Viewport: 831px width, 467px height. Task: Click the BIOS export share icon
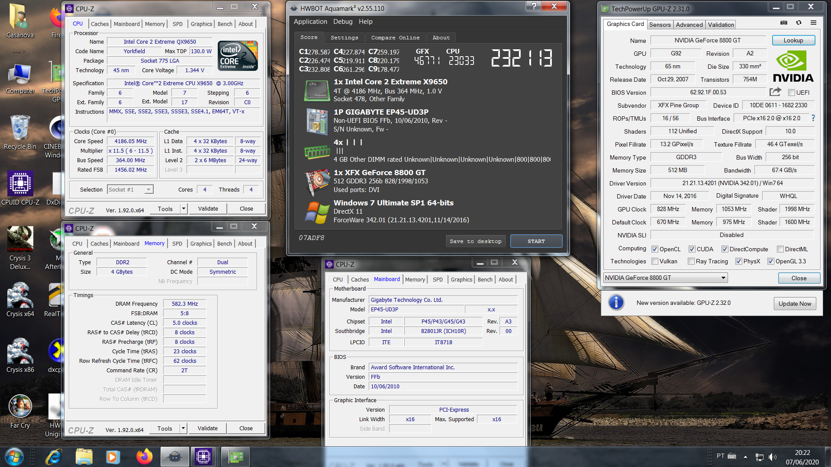775,92
